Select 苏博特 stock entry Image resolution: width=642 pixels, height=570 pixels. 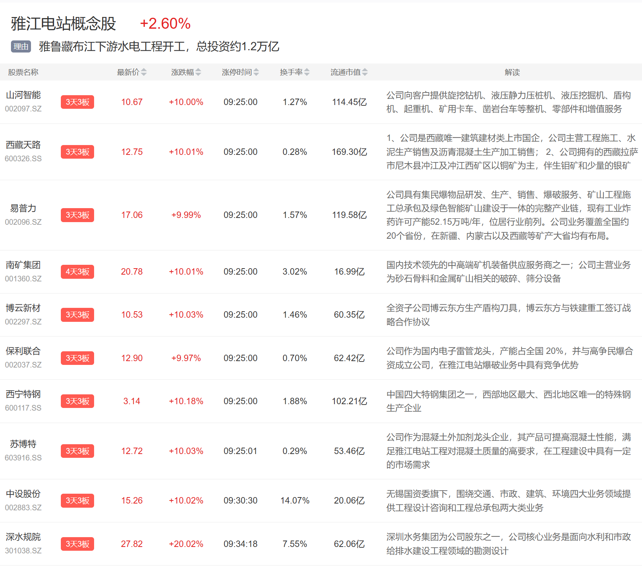23,444
